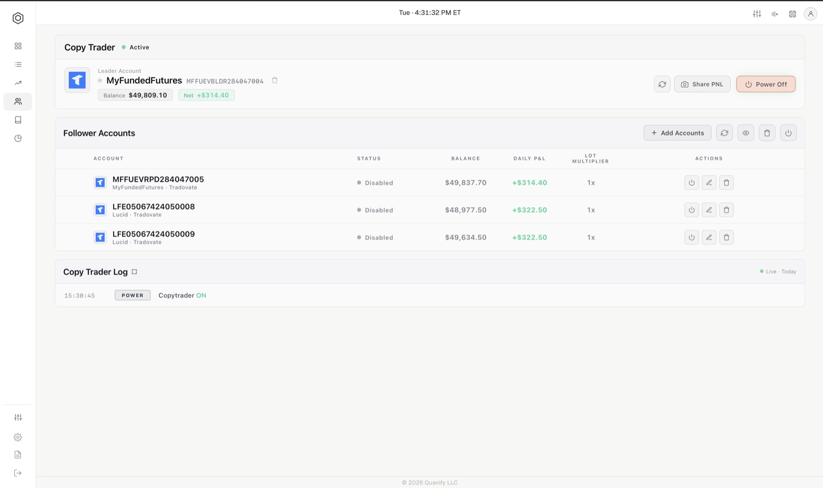Open the user profile avatar icon
823x488 pixels.
811,14
